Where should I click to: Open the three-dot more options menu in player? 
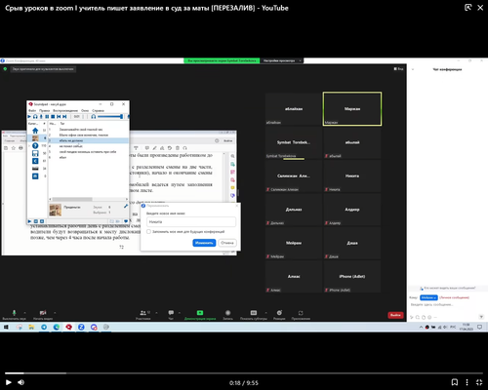[467, 382]
